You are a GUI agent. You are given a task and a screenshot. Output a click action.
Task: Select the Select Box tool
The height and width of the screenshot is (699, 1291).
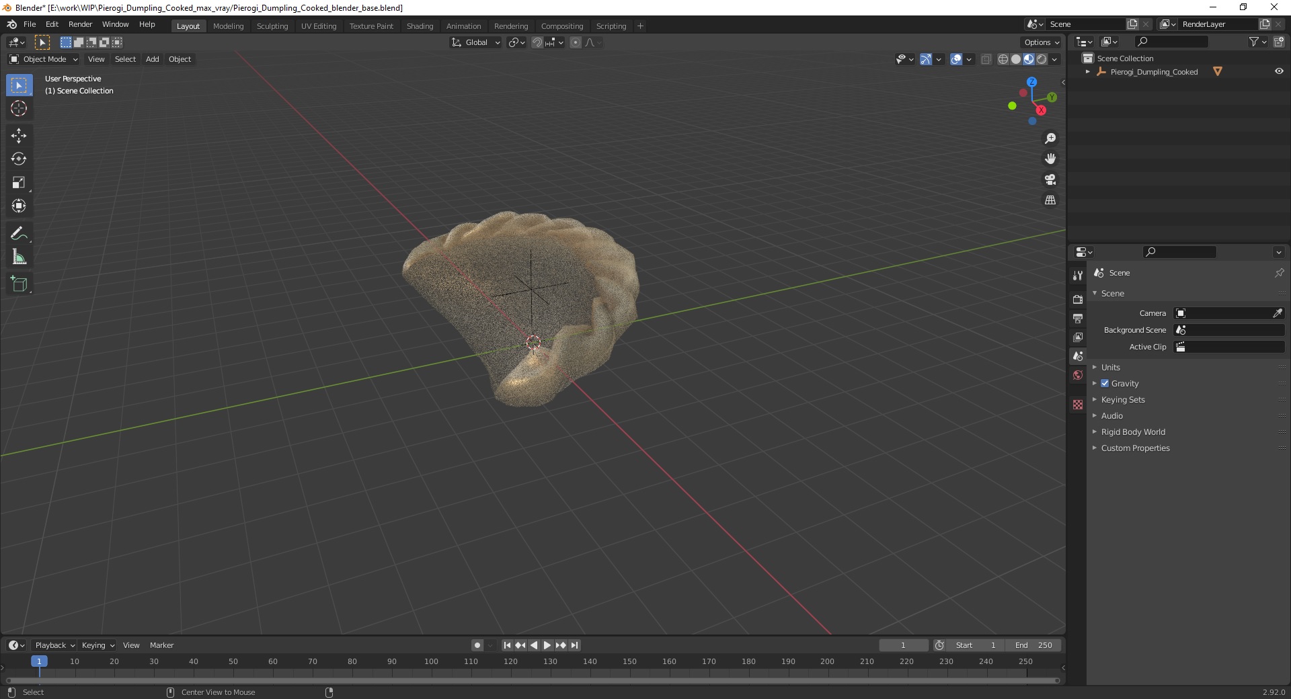click(x=19, y=85)
